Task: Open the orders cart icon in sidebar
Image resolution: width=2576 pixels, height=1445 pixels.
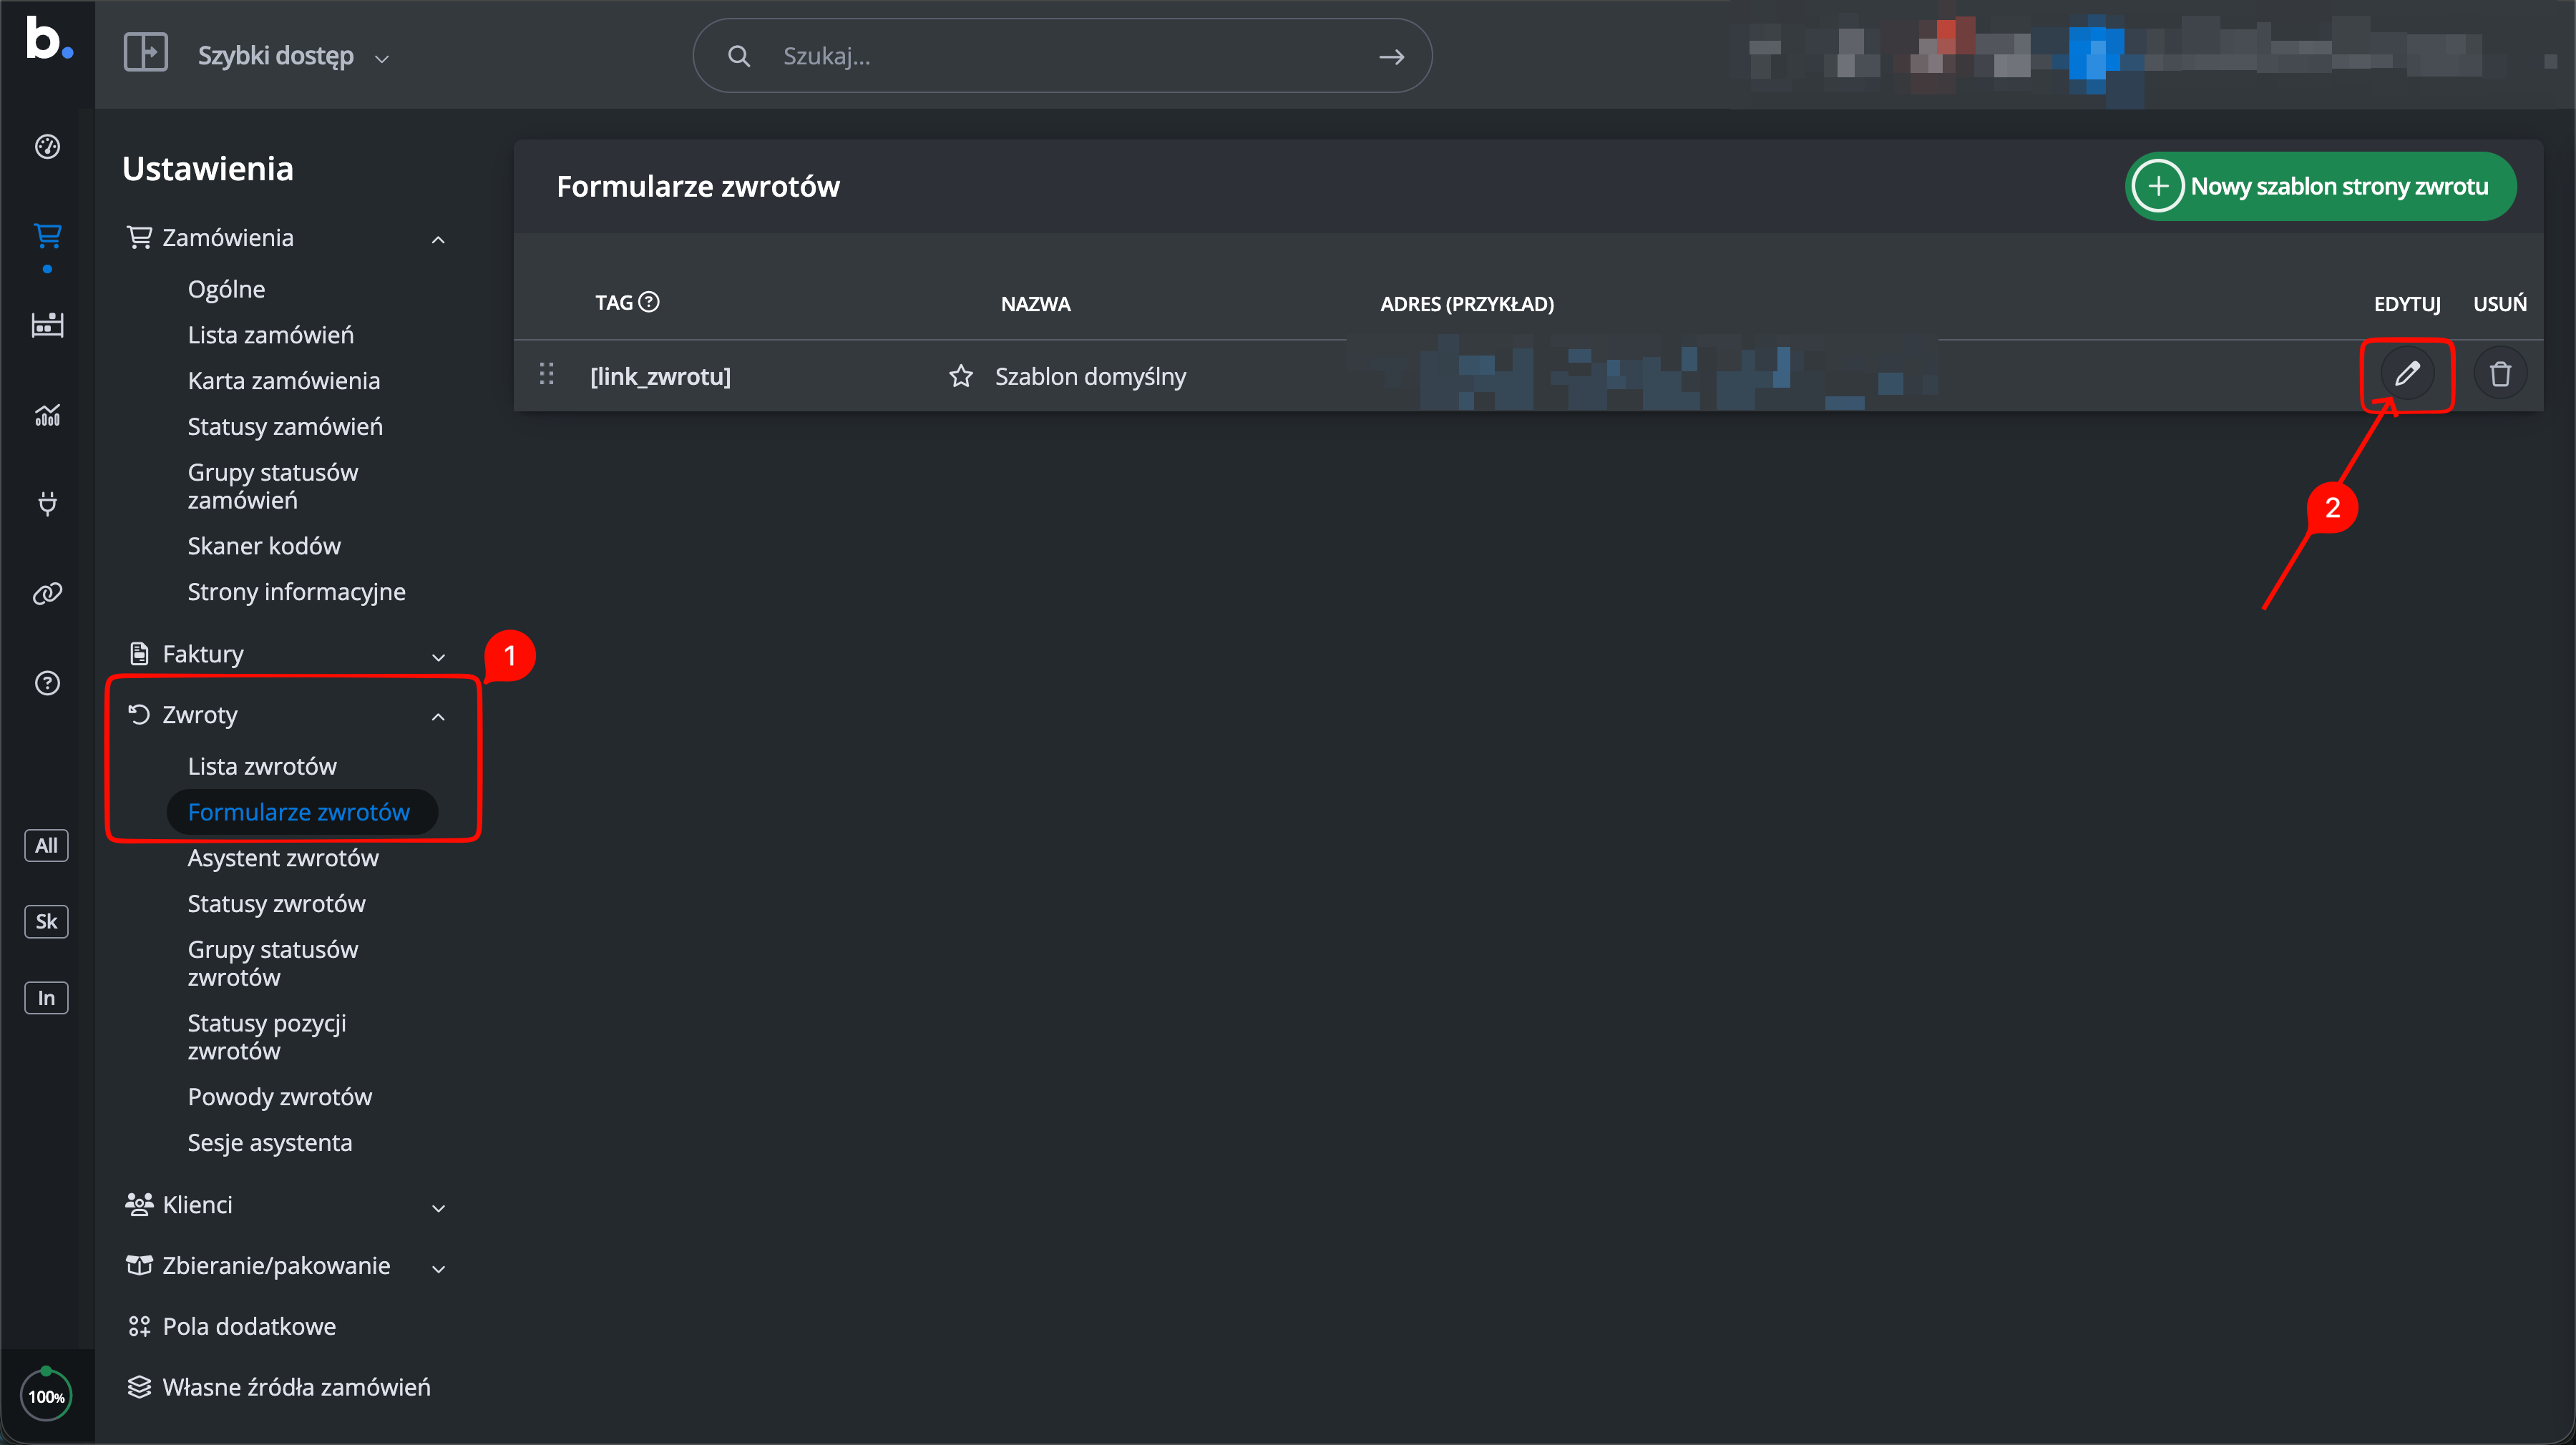Action: 47,236
